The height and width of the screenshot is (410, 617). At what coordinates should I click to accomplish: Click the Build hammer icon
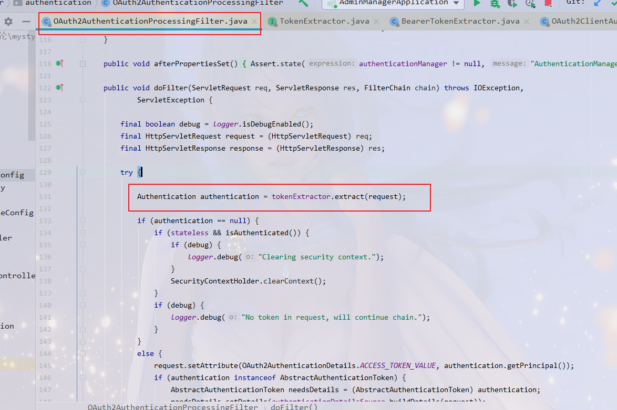pos(303,3)
